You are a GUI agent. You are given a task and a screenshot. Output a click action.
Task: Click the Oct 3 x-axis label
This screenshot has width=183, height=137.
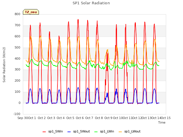tap(51, 118)
